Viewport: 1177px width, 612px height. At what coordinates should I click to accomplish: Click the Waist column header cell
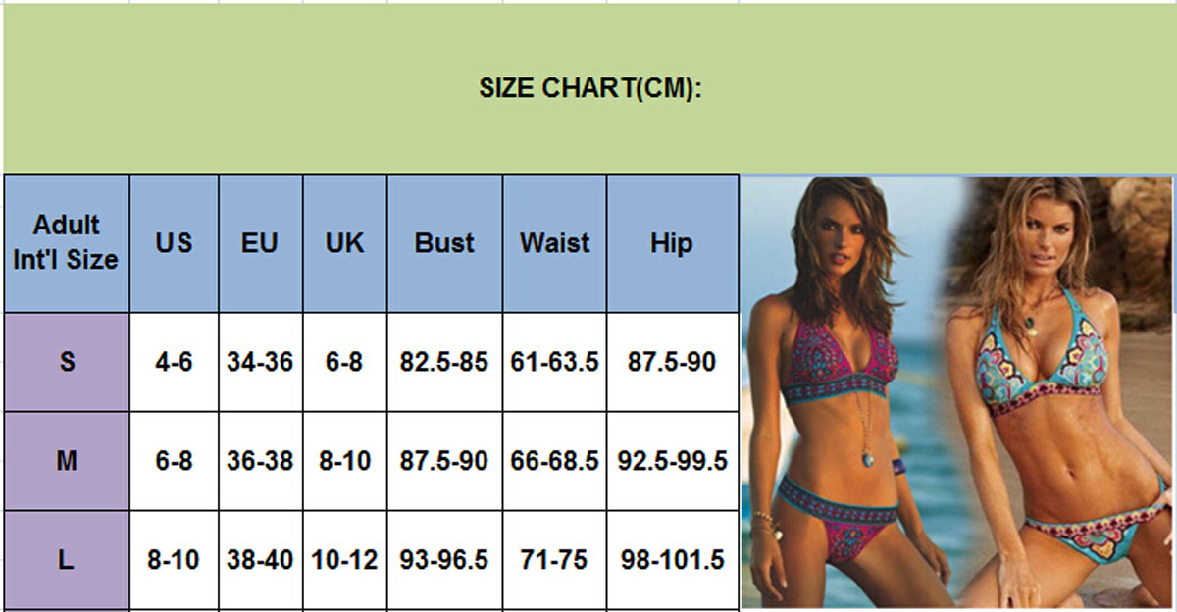pyautogui.click(x=554, y=242)
